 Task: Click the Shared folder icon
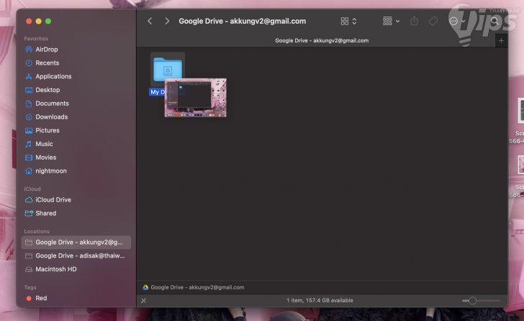coord(29,213)
